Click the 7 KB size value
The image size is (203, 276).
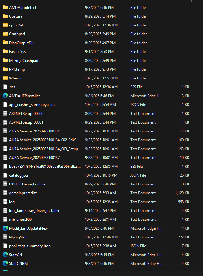[185, 246]
